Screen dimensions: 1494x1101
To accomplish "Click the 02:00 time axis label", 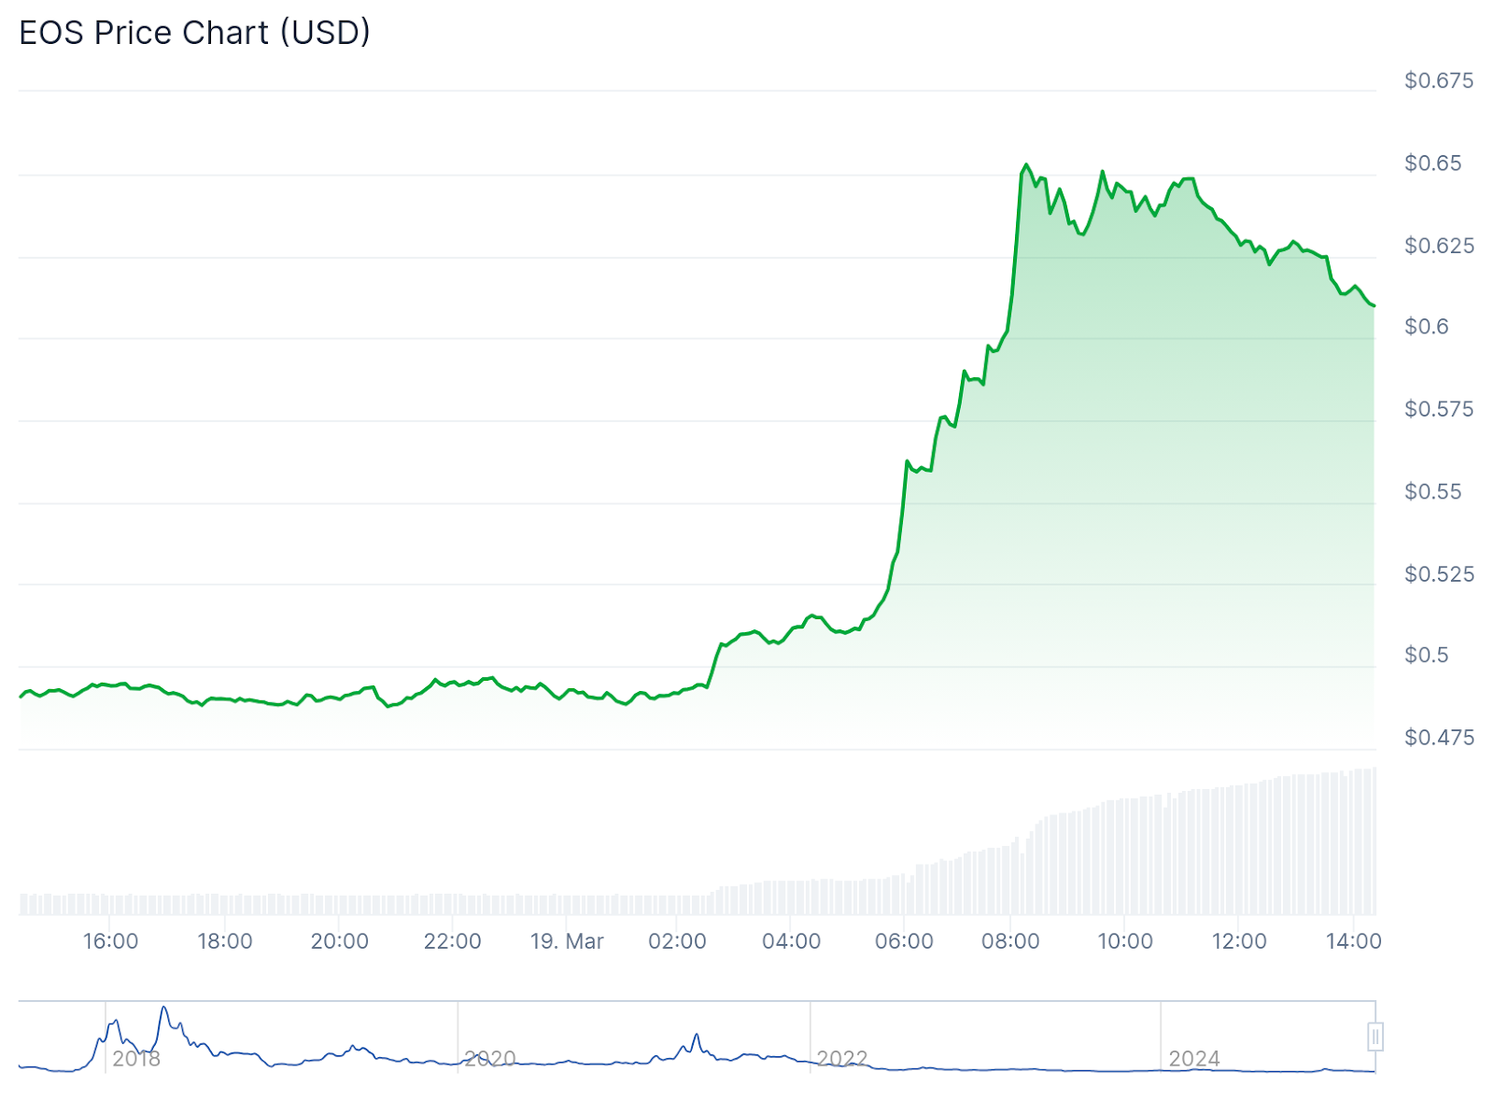I will coord(677,941).
